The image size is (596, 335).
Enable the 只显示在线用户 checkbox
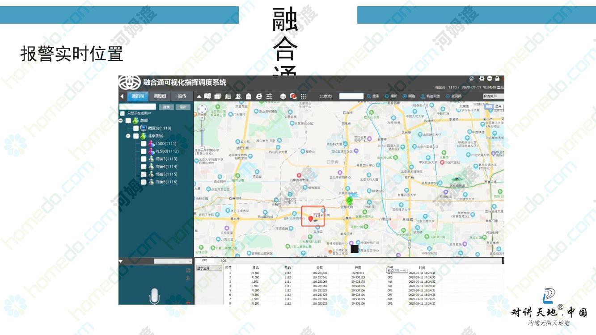tap(123, 113)
